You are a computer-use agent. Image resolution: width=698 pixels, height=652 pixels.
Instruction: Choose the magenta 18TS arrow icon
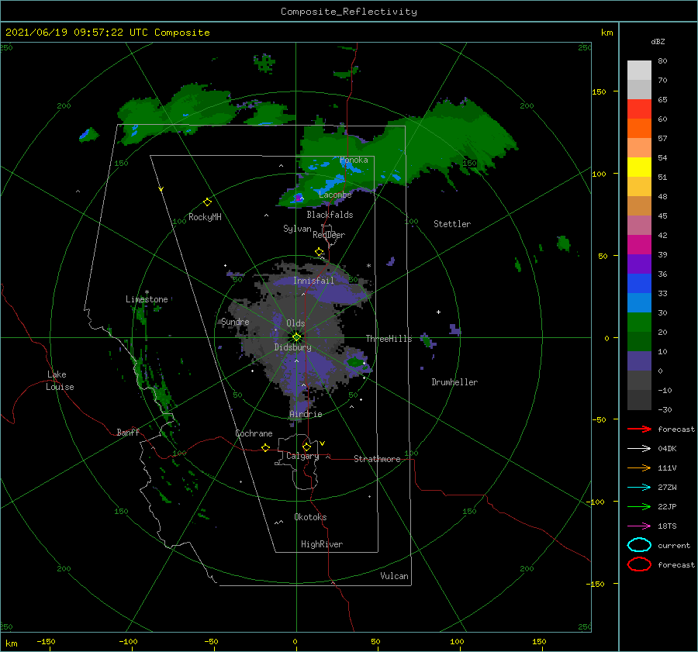[639, 526]
